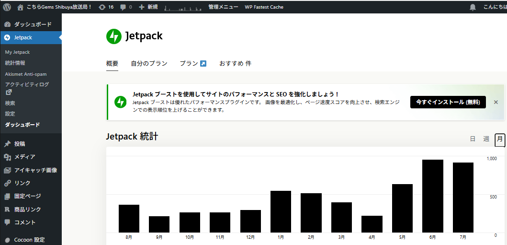Click the home icon beside the site name
507x245 pixels.
point(21,7)
